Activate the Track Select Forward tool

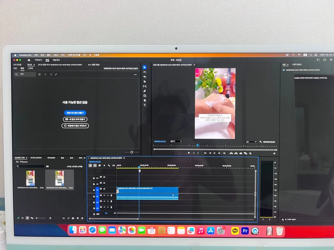coord(145,72)
